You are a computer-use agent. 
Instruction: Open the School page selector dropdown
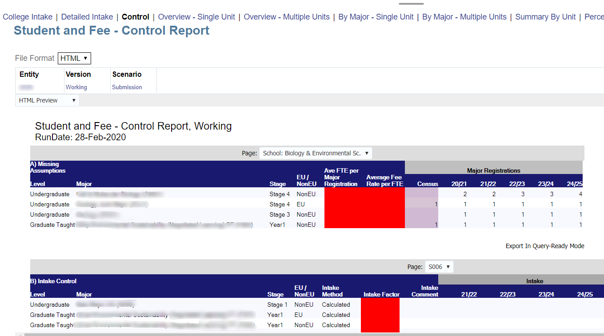316,153
